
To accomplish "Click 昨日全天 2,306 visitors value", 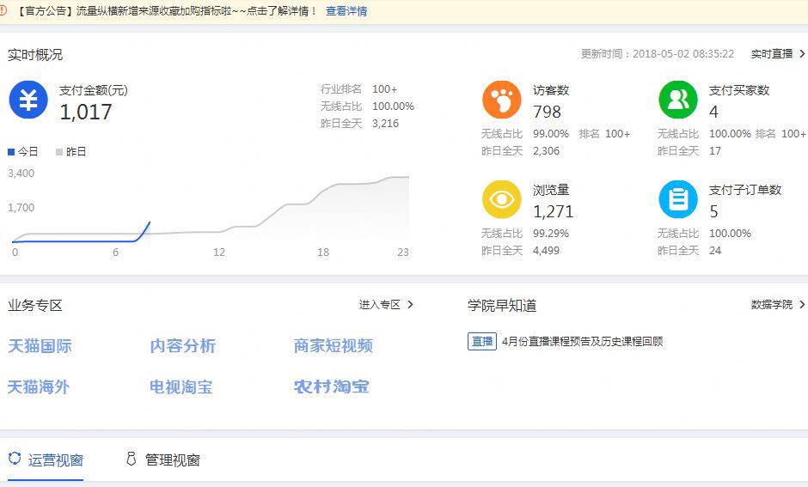I will tap(546, 151).
